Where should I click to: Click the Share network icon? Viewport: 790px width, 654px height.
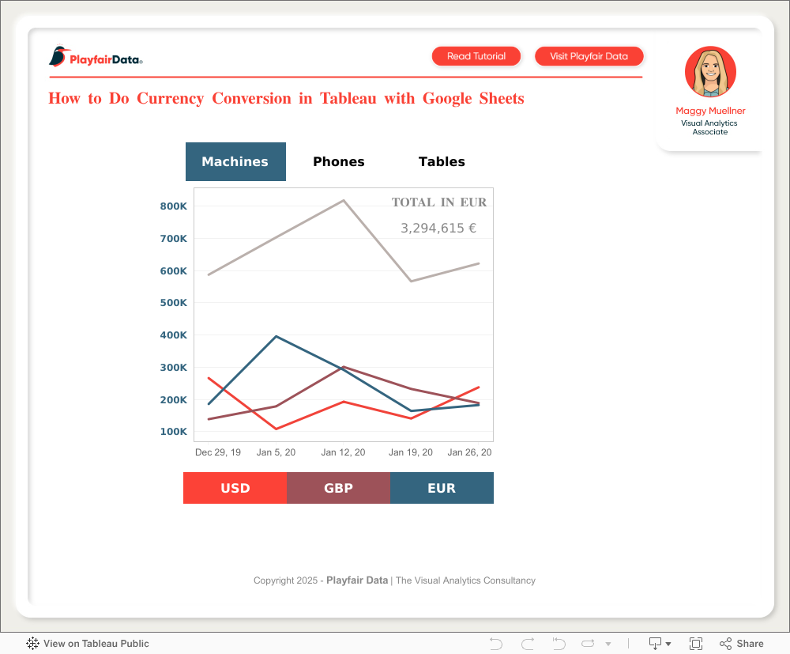click(x=725, y=644)
